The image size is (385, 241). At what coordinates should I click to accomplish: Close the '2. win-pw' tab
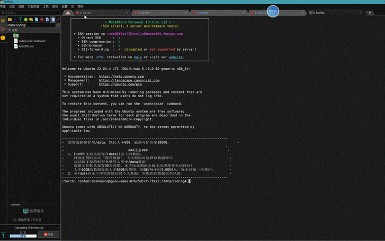click(x=127, y=13)
